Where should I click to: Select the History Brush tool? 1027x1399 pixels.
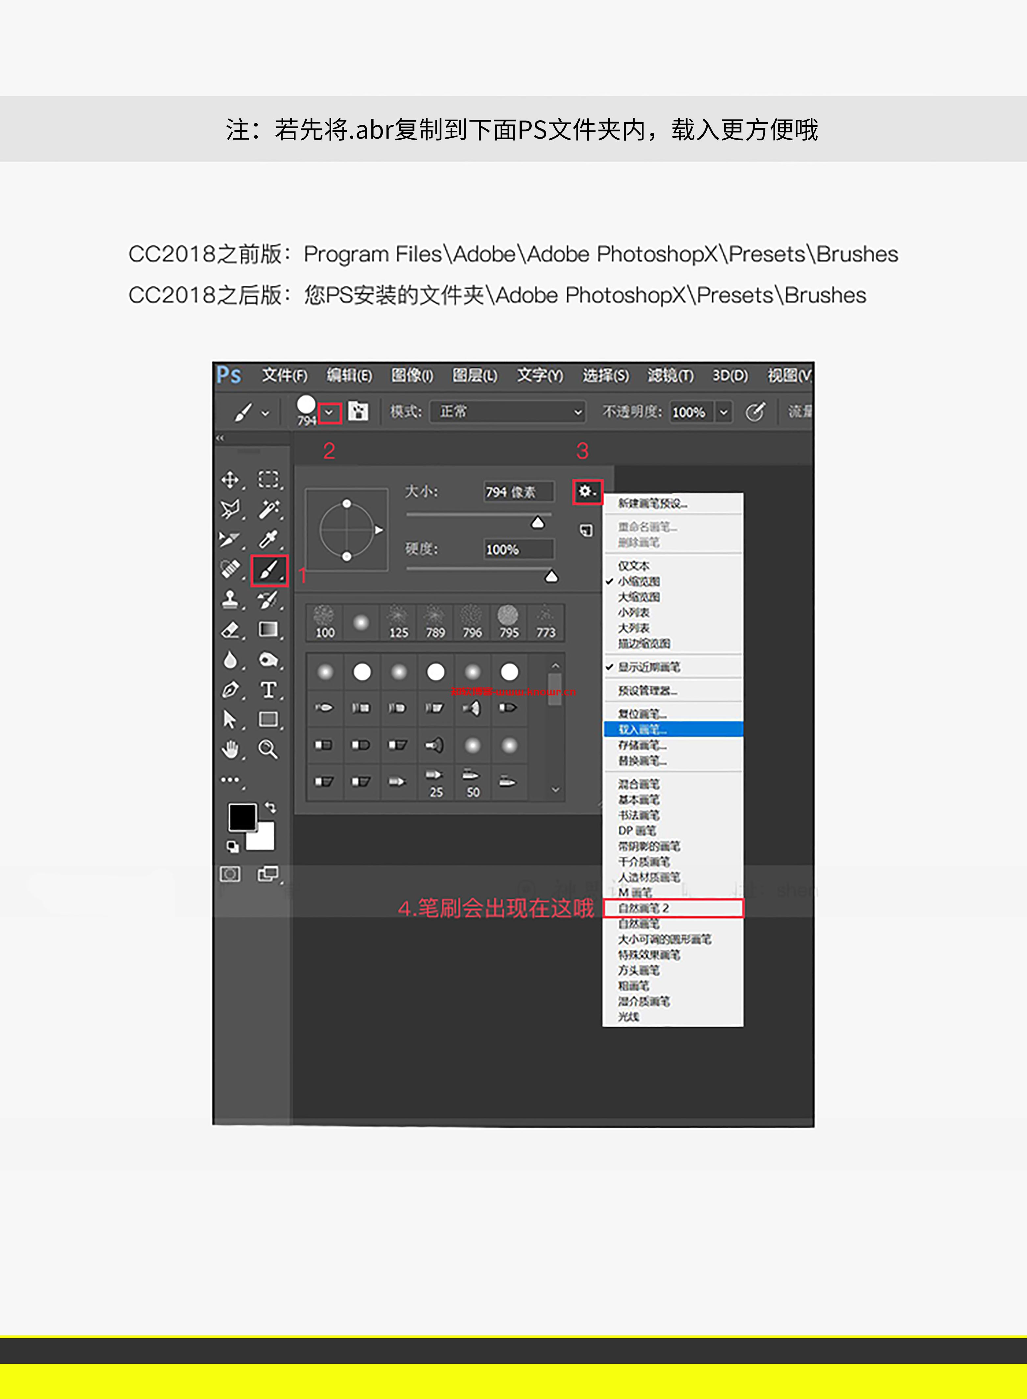coord(268,599)
